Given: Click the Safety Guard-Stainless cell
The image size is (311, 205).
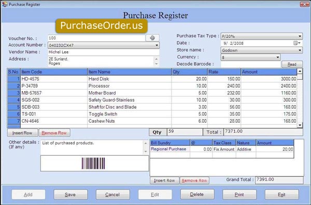Looking at the screenshot, I should point(129,100).
